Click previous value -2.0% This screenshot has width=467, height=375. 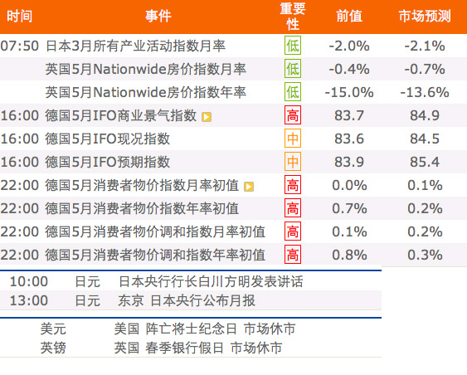click(x=349, y=46)
